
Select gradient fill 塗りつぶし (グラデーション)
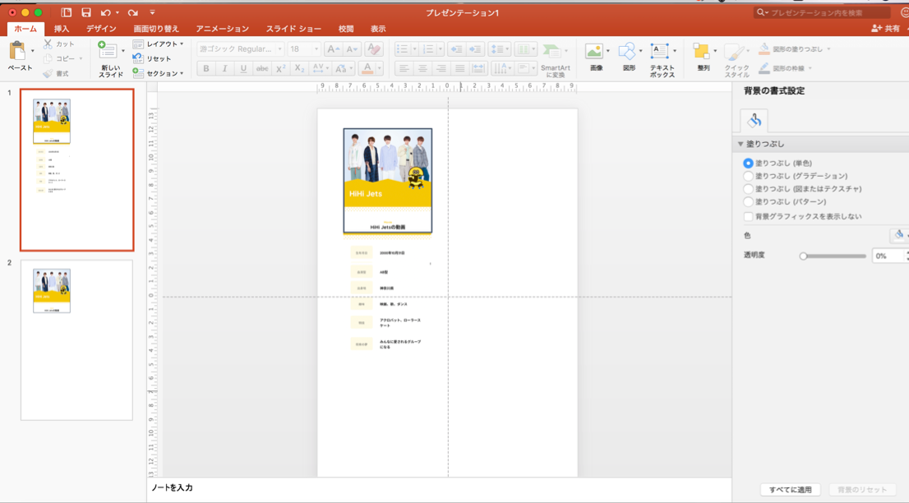[x=748, y=176]
